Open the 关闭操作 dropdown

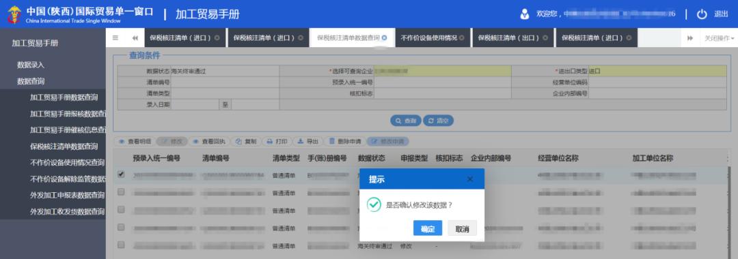[719, 38]
